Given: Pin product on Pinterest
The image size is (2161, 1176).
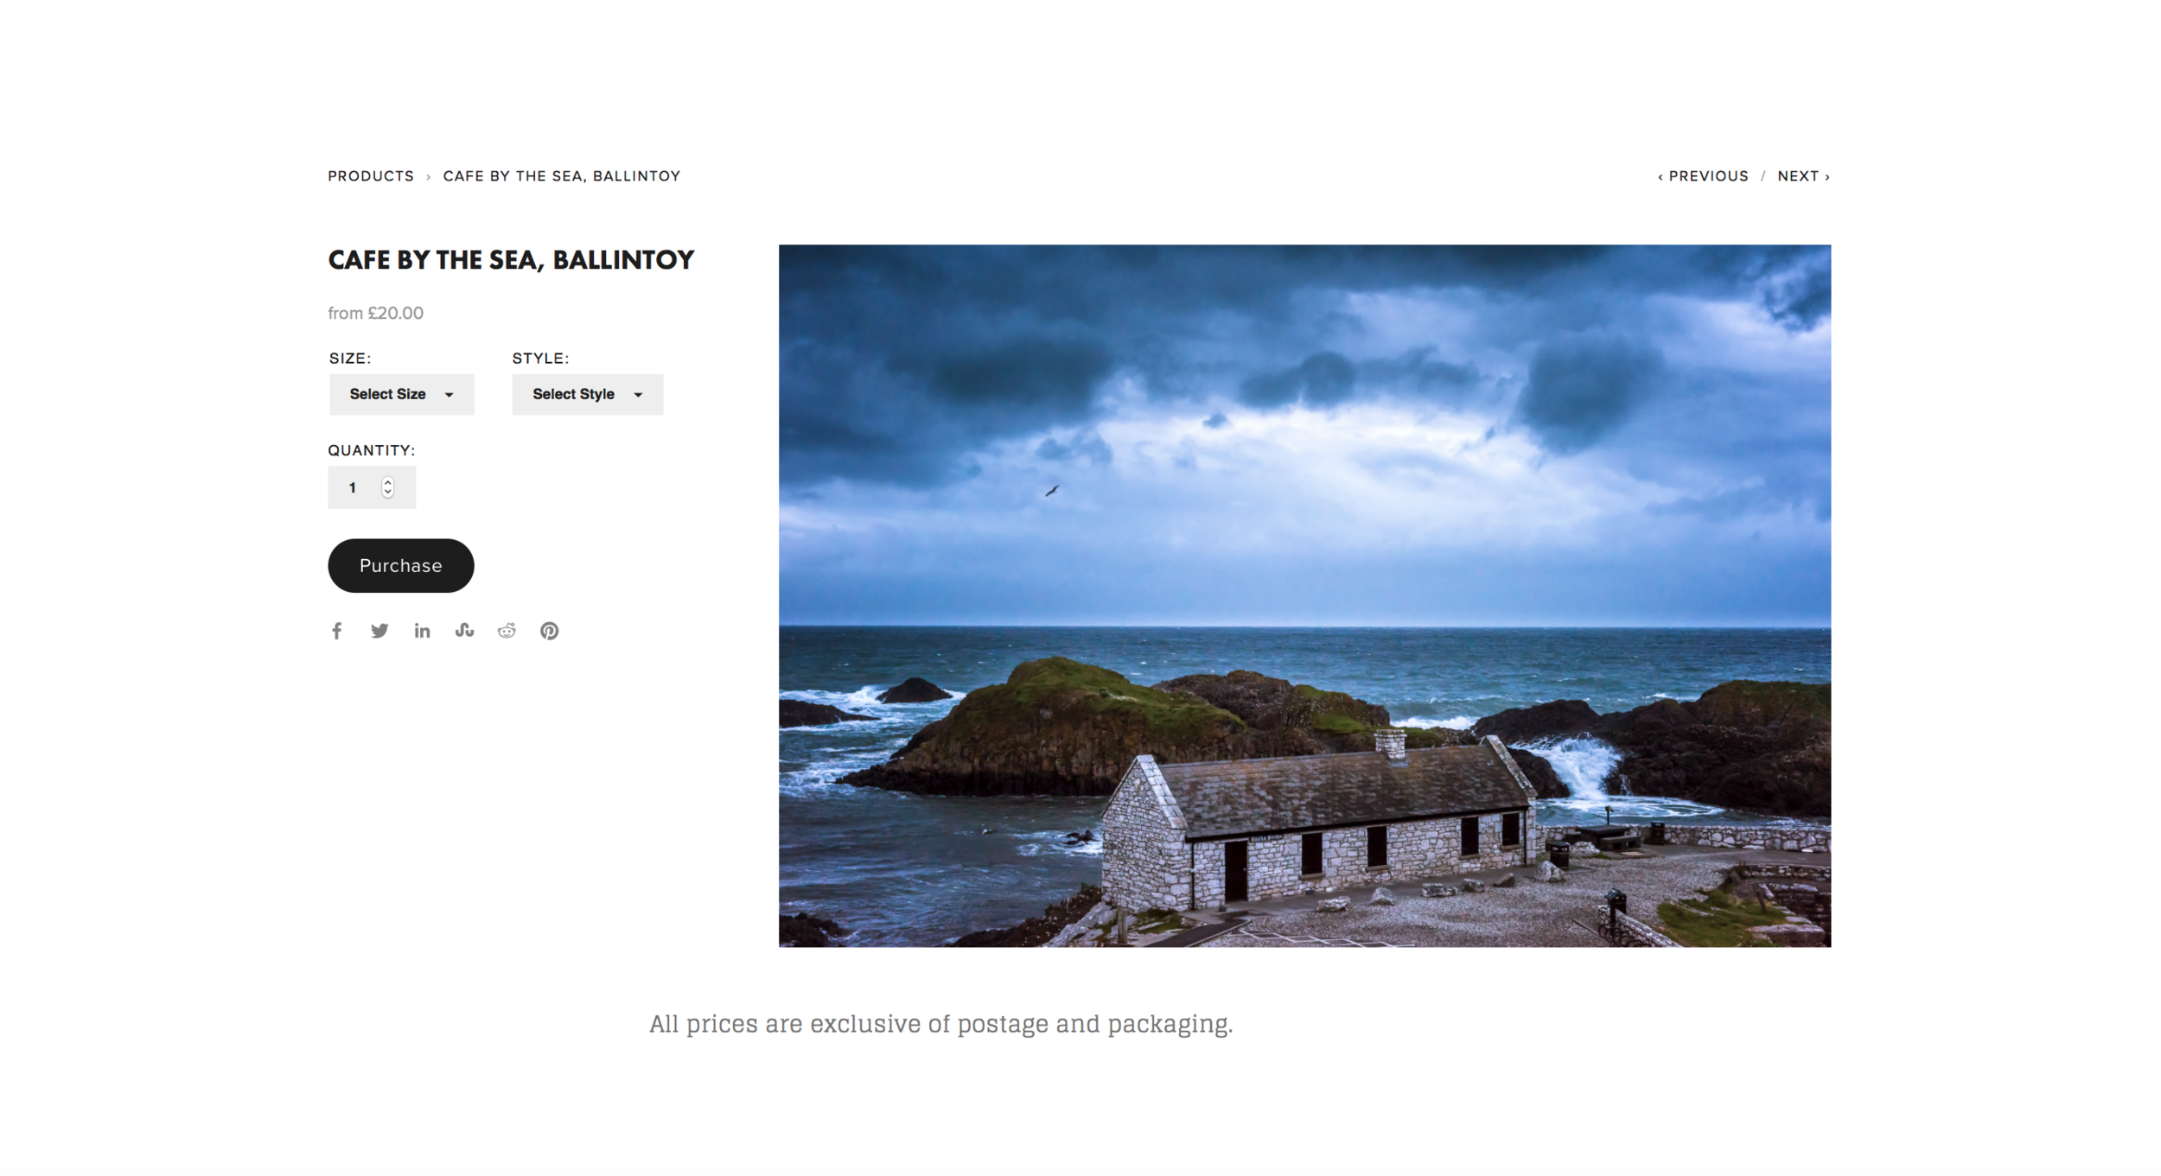Looking at the screenshot, I should pyautogui.click(x=550, y=631).
